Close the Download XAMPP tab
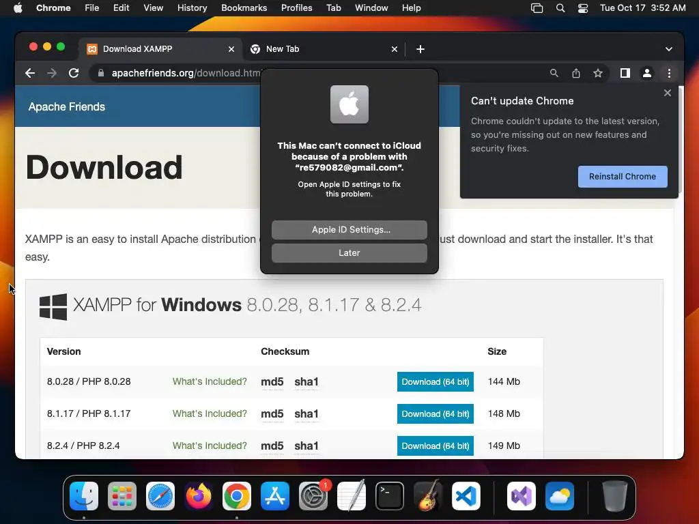 pyautogui.click(x=231, y=49)
